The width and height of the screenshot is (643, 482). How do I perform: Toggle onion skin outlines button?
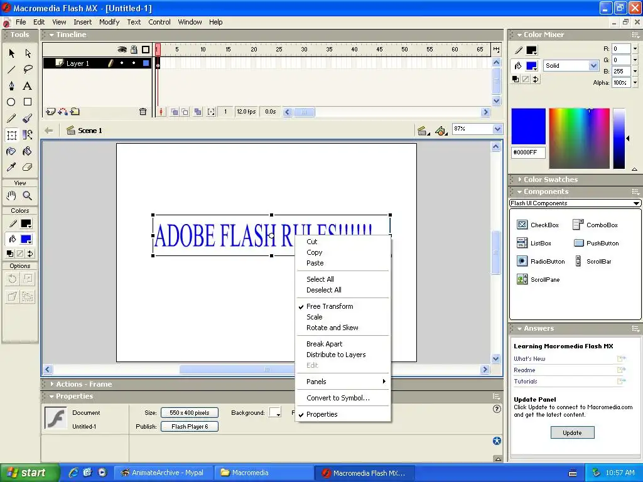point(185,112)
